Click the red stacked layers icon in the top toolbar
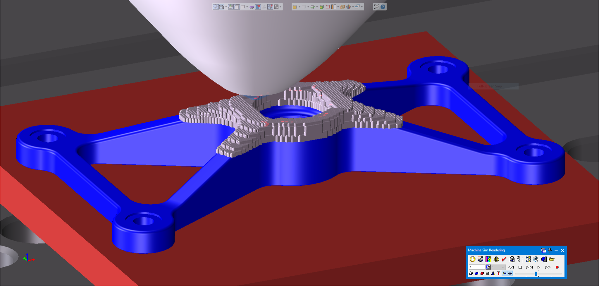The image size is (599, 286). coord(328,7)
